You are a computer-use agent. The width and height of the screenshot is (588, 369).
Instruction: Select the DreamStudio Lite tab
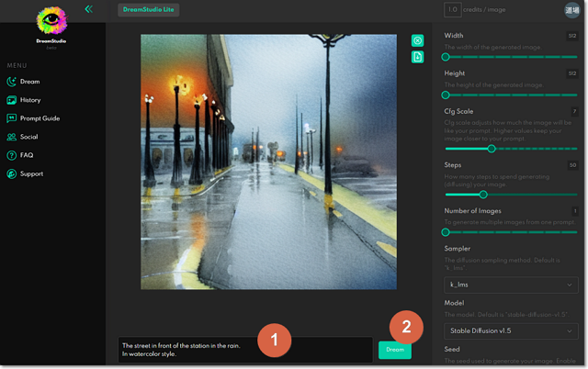pos(148,10)
